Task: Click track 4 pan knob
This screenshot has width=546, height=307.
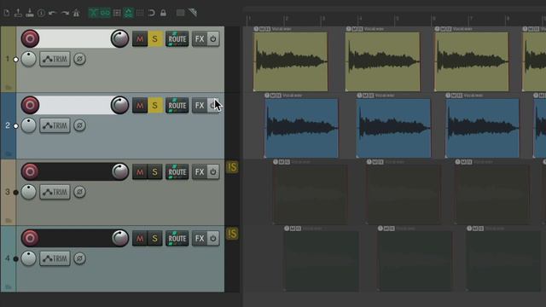Action: [x=28, y=258]
